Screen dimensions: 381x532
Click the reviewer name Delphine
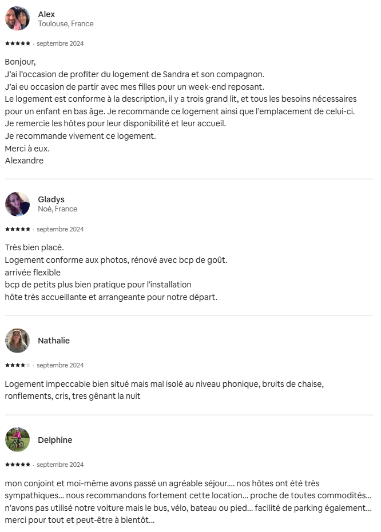click(55, 440)
